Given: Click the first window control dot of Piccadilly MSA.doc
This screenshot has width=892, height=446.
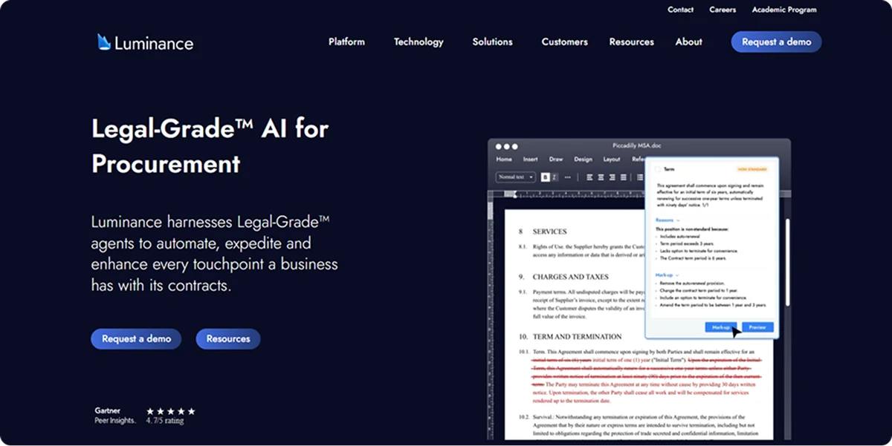Looking at the screenshot, I should (x=499, y=146).
